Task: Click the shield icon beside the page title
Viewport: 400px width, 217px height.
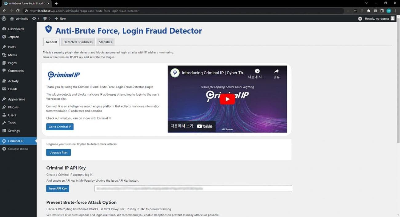Action: coord(49,29)
